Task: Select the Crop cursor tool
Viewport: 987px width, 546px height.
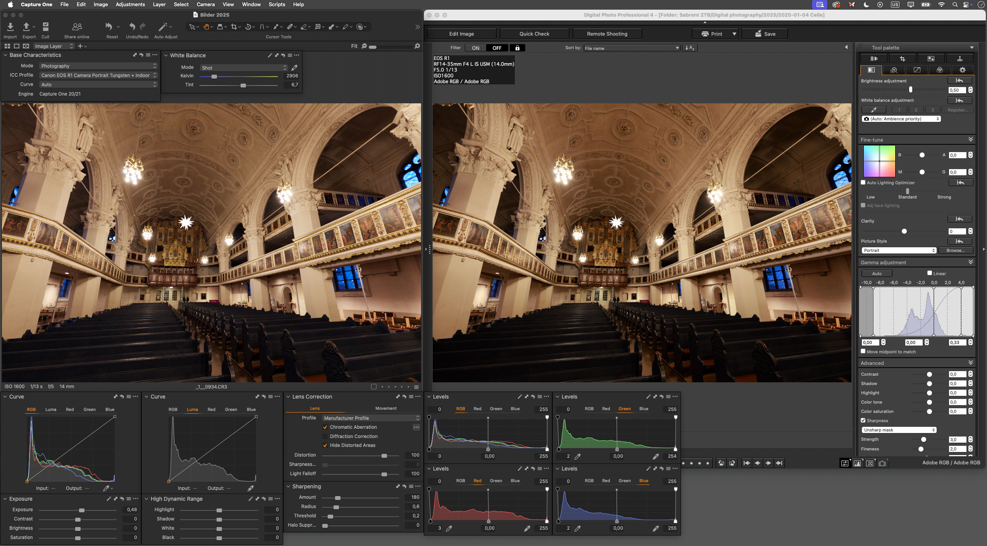Action: tap(234, 27)
